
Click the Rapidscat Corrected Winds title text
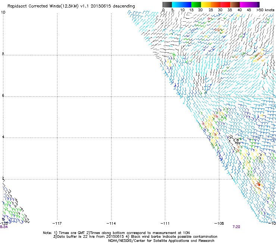click(71, 6)
